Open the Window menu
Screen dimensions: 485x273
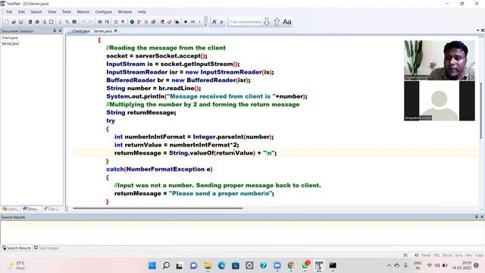124,12
